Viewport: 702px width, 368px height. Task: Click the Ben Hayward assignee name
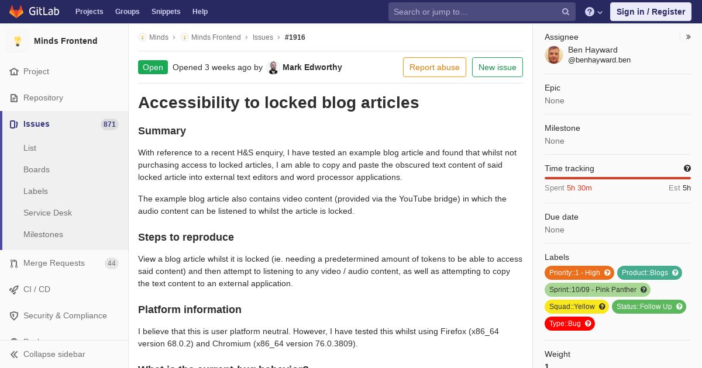[593, 50]
